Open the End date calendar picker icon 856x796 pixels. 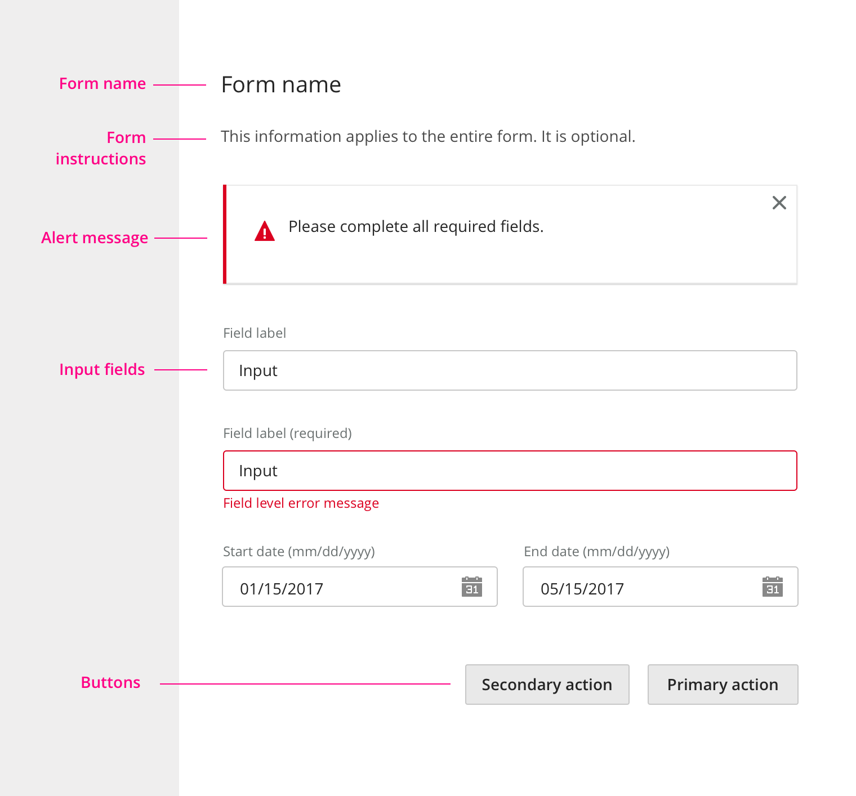tap(773, 587)
